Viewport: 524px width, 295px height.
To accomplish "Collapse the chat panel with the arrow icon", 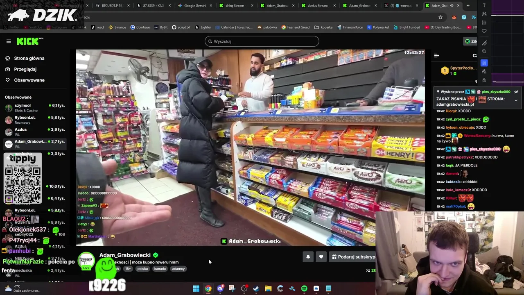I will pos(436,55).
